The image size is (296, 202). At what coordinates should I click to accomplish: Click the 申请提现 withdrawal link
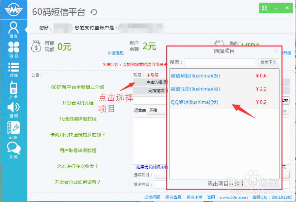[x=116, y=54]
